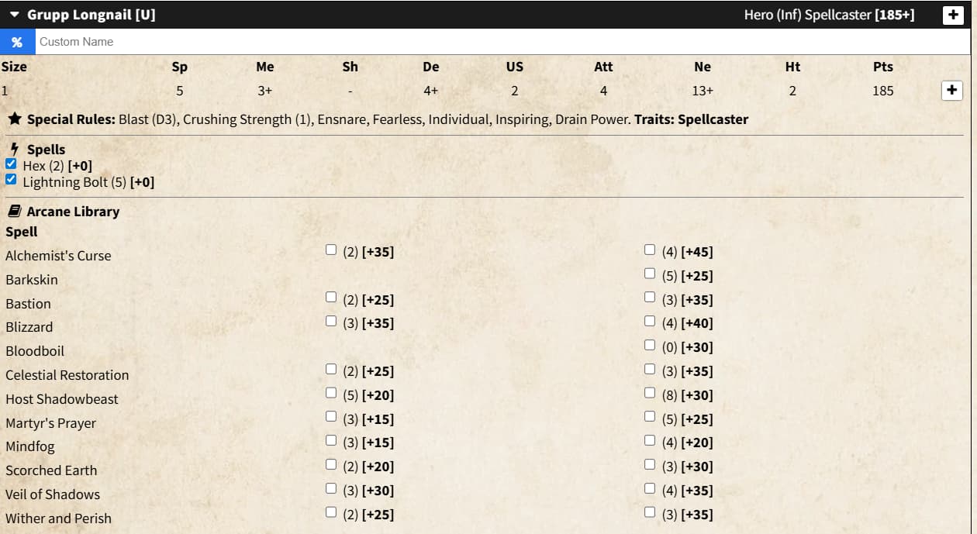Tick Bloodboil (0) for +30 points

tap(650, 346)
